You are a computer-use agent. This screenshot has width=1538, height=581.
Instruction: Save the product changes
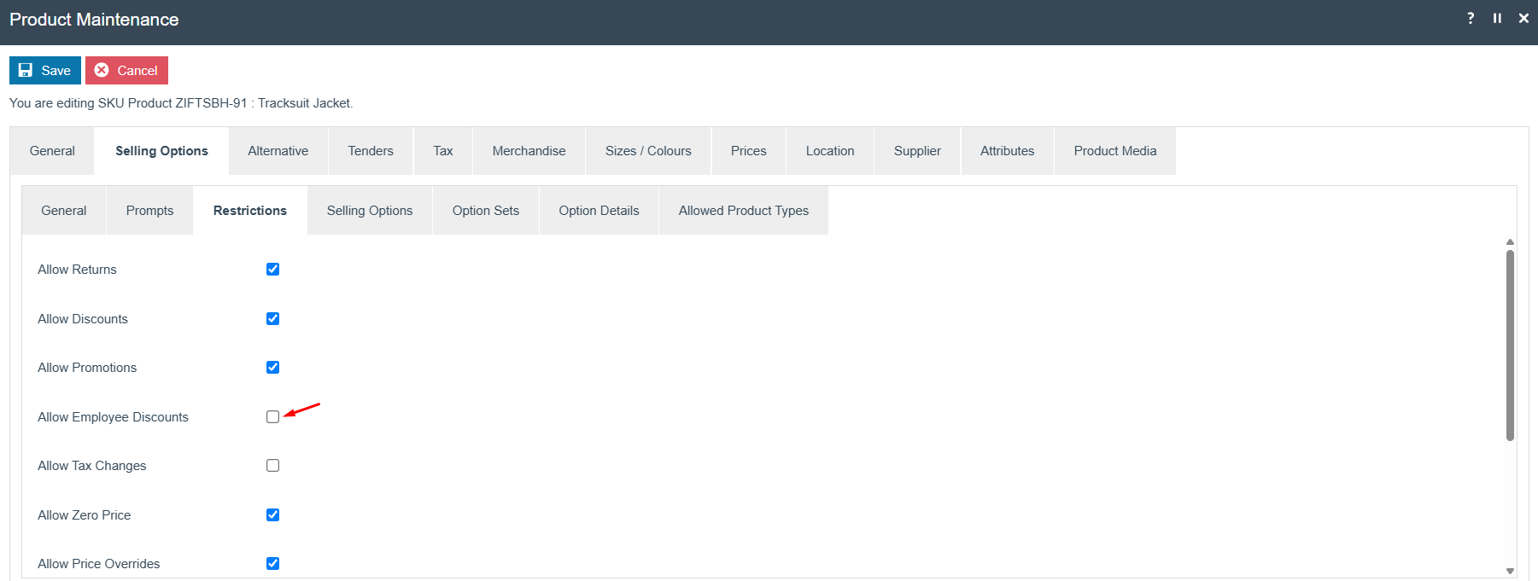45,70
